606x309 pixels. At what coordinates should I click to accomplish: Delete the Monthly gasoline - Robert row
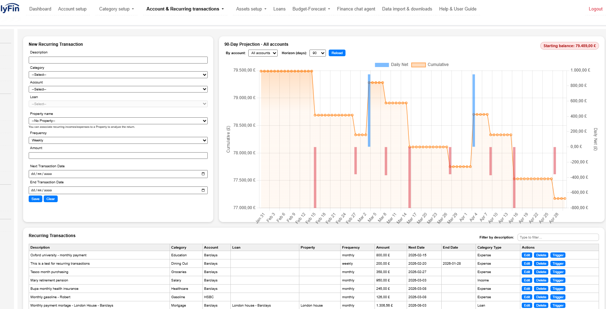tap(541, 297)
